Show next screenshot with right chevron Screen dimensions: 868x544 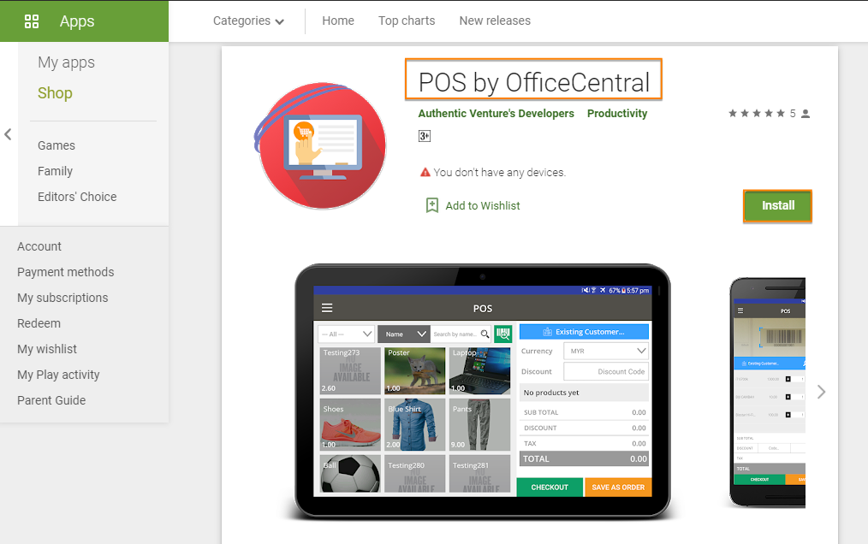coord(822,392)
